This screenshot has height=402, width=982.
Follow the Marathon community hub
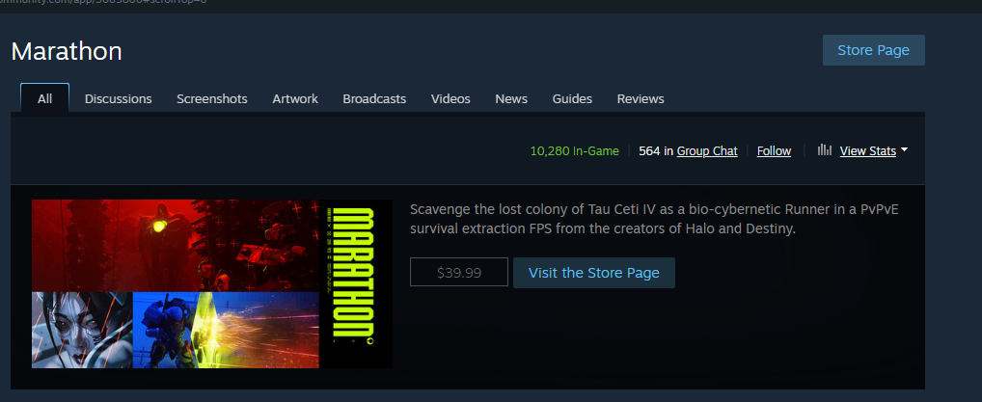click(x=774, y=151)
